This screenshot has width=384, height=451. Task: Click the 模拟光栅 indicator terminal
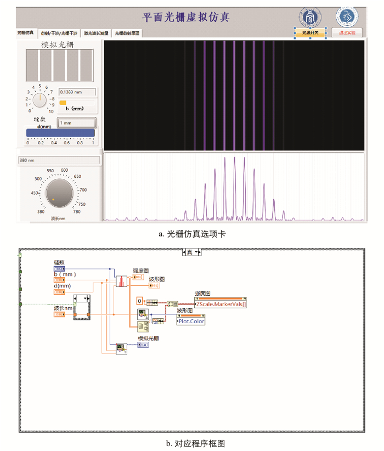point(142,346)
